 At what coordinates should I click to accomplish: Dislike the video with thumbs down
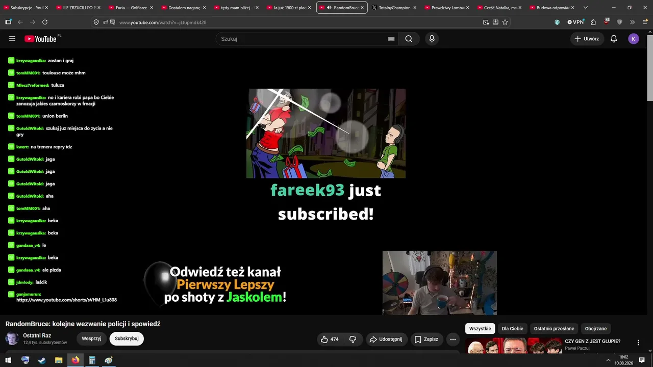[x=353, y=339]
